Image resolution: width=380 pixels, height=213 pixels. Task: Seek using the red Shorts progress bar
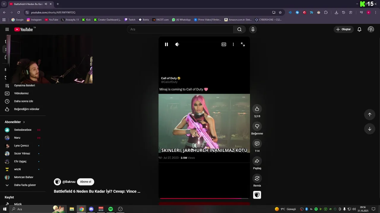204,198
